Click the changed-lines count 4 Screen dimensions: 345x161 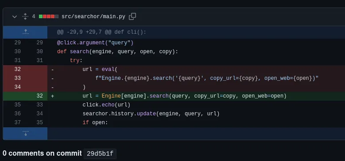(x=34, y=16)
